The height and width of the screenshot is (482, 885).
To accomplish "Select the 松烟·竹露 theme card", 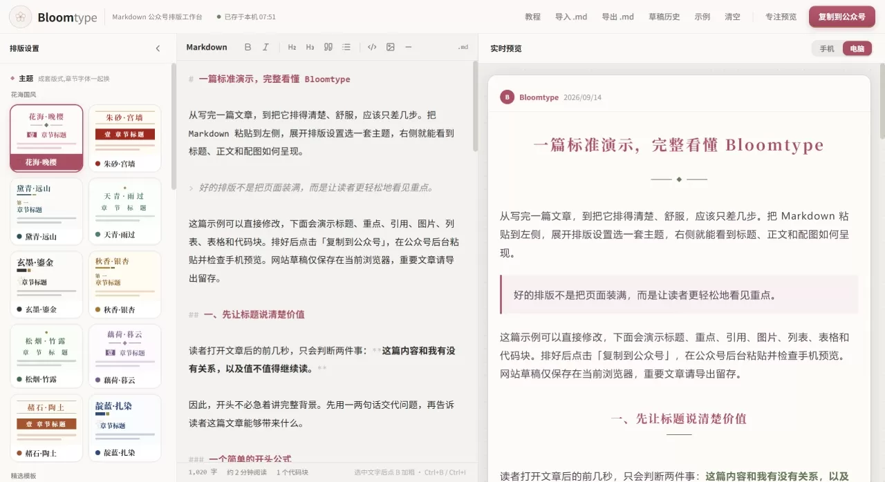I will click(x=46, y=356).
